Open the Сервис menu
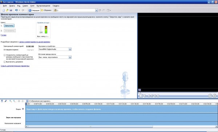This screenshot has height=132, width=218. [25, 6]
